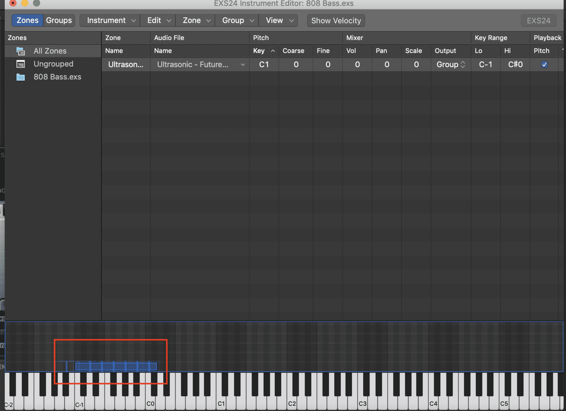Switch to the Groups view
The image size is (566, 411).
click(x=59, y=20)
